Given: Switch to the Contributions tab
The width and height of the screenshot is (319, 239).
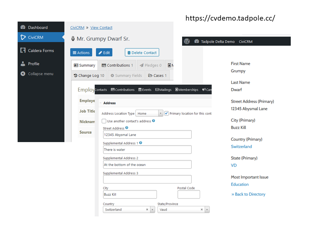Looking at the screenshot, I should pyautogui.click(x=117, y=65).
